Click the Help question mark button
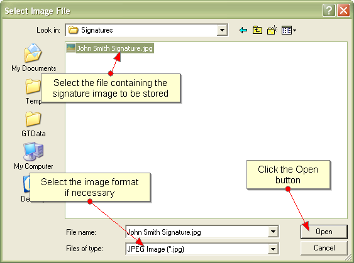This screenshot has height=263, width=354. coord(329,11)
